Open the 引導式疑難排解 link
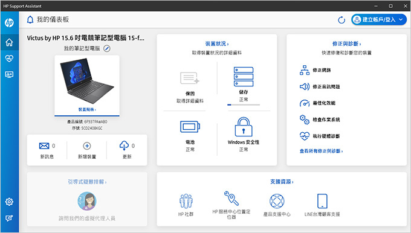This screenshot has height=233, width=411. point(87,182)
